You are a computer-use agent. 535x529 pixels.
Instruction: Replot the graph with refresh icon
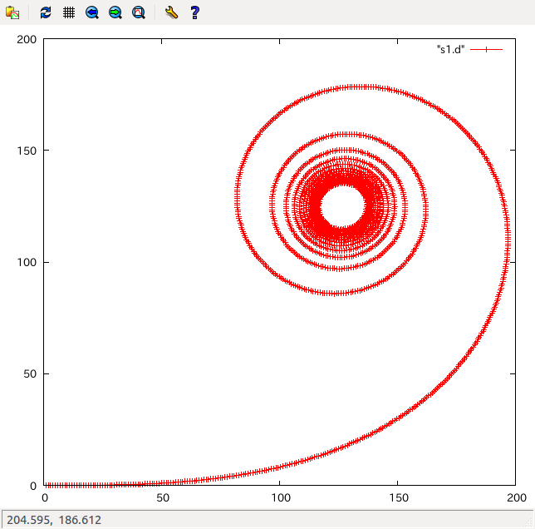[46, 12]
